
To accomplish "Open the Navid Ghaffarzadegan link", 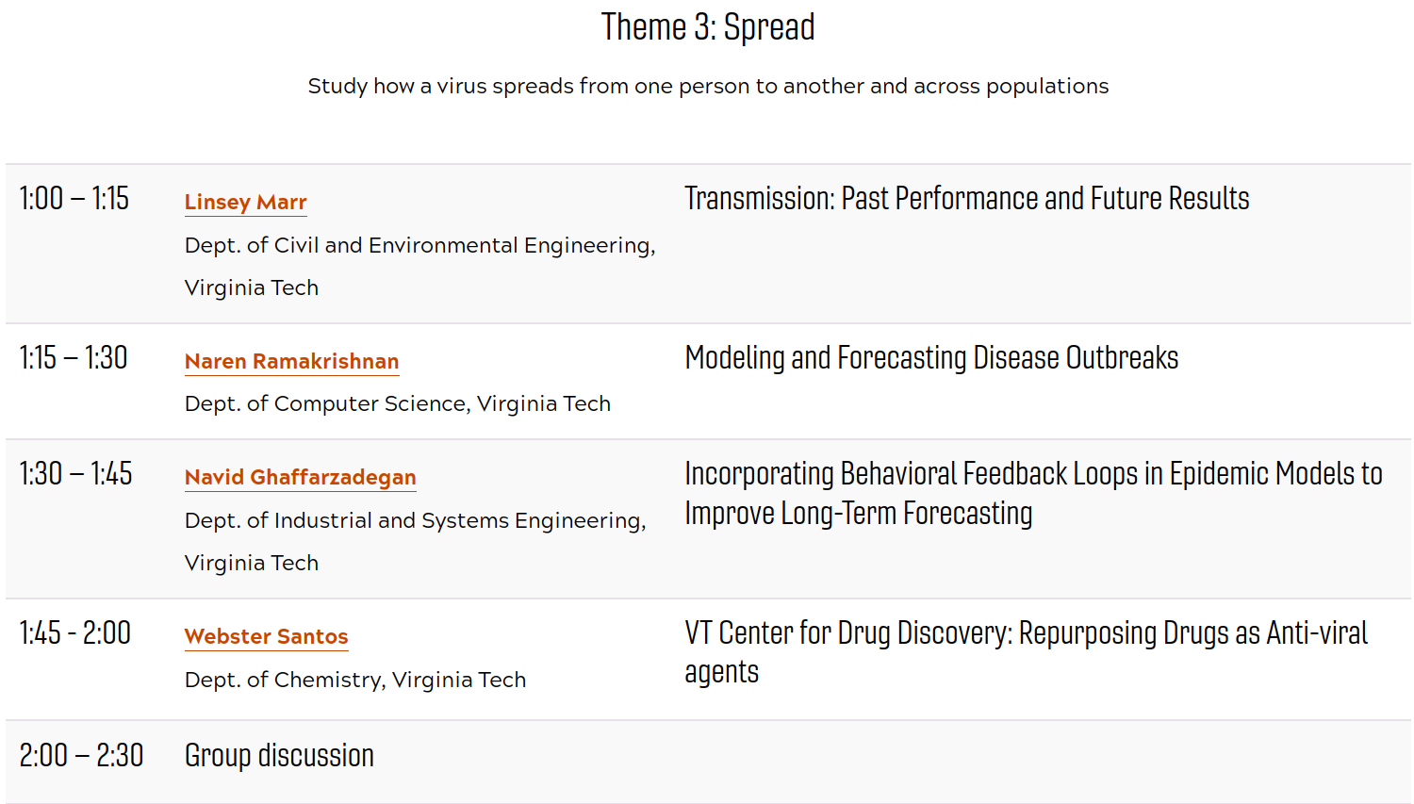I will (x=300, y=477).
